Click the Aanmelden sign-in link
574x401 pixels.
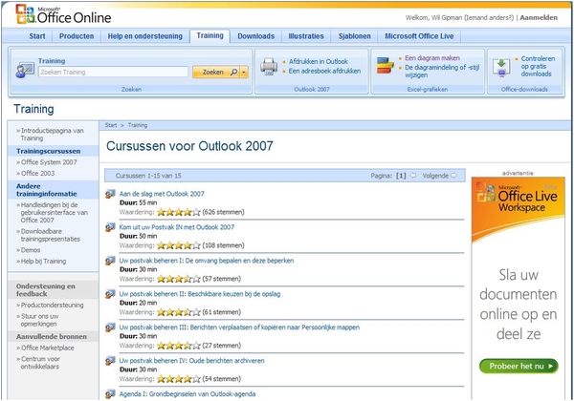tap(544, 16)
